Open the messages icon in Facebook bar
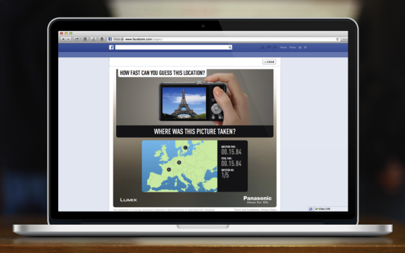The height and width of the screenshot is (253, 405). point(269,47)
